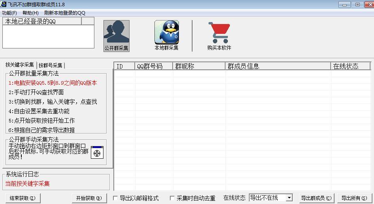374x204 pixels.
Task: Maximize the window
Action: click(x=357, y=4)
